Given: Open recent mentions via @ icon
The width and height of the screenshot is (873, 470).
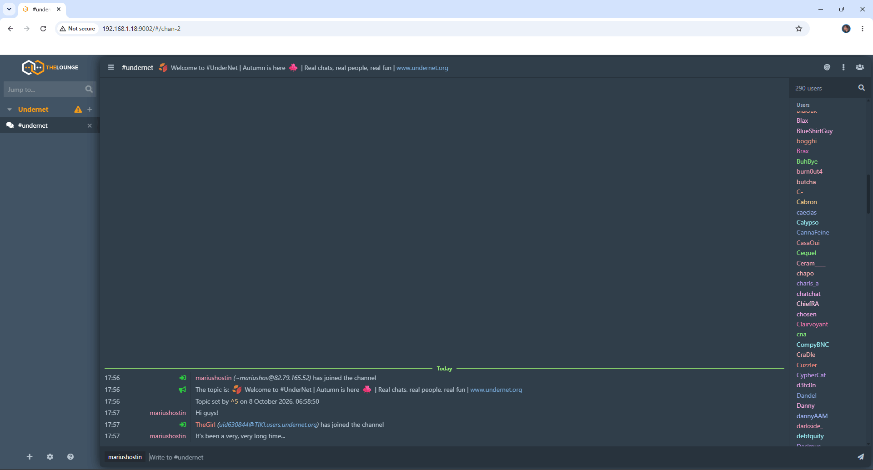Looking at the screenshot, I should 827,67.
